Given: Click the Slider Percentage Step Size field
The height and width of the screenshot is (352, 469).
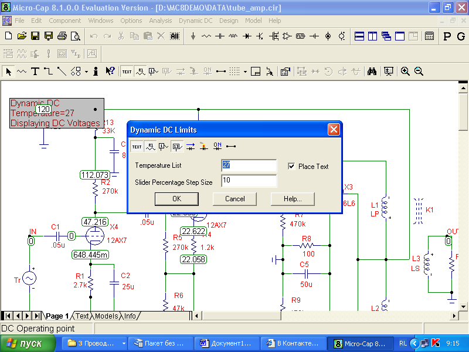Looking at the screenshot, I should [x=249, y=181].
